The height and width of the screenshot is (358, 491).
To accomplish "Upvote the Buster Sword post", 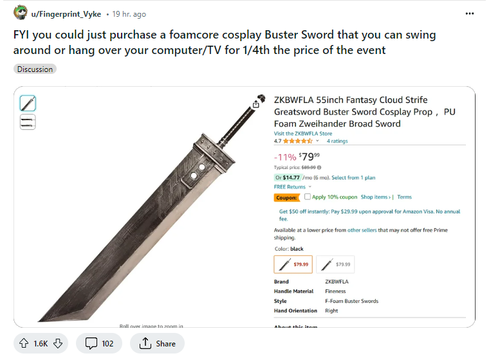I will [24, 344].
